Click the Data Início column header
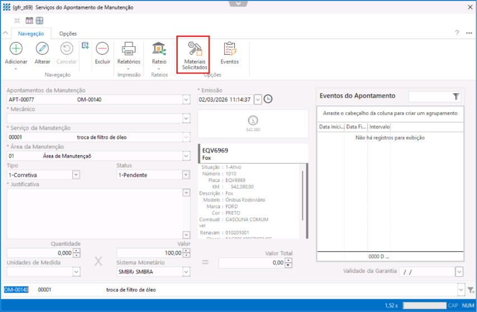Image resolution: width=477 pixels, height=312 pixels. tap(330, 127)
